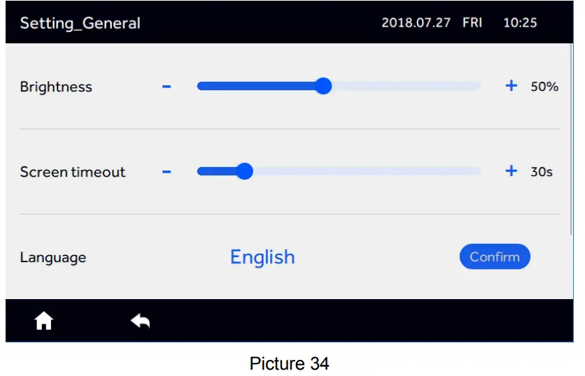Click the 50% brightness value
Viewport: 585px width, 376px height.
544,87
